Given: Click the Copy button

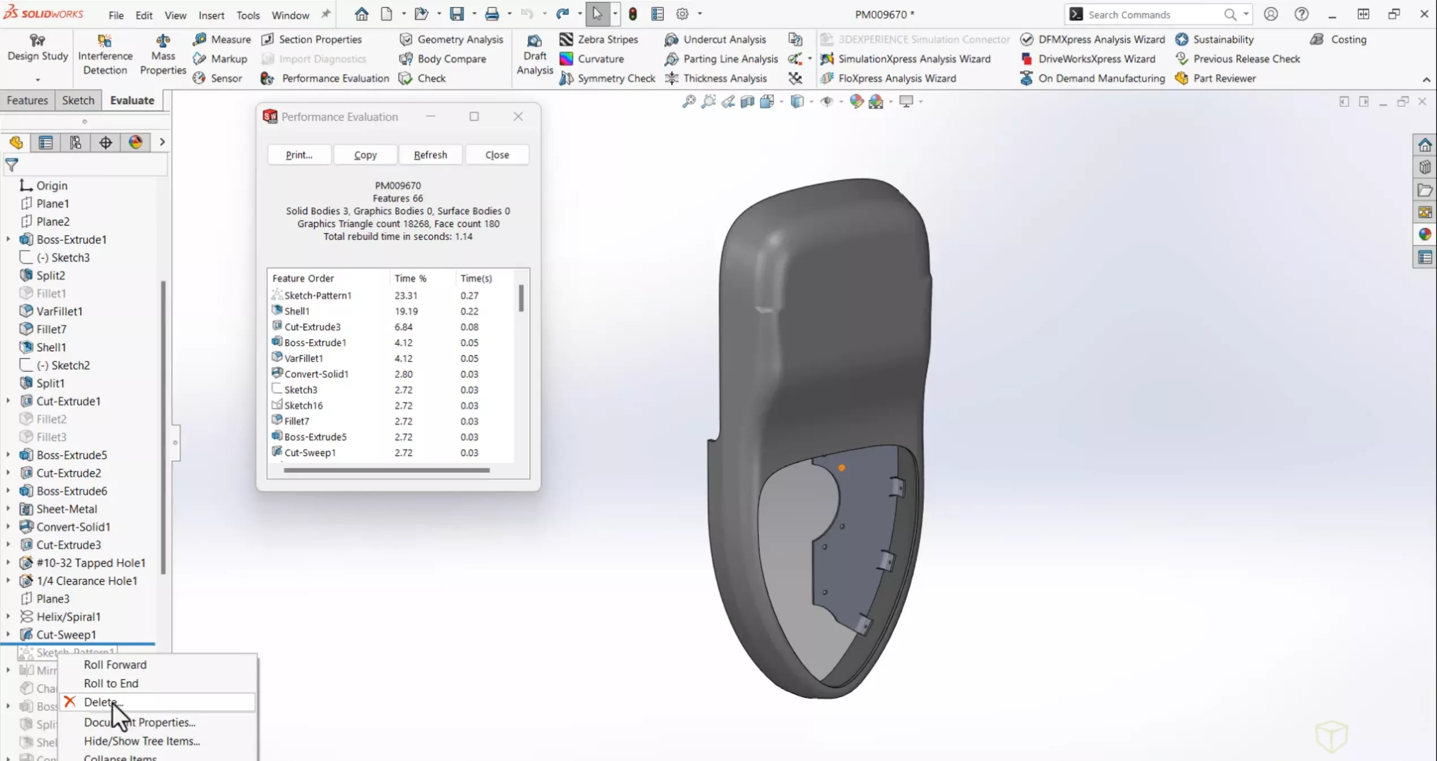Looking at the screenshot, I should (x=365, y=155).
